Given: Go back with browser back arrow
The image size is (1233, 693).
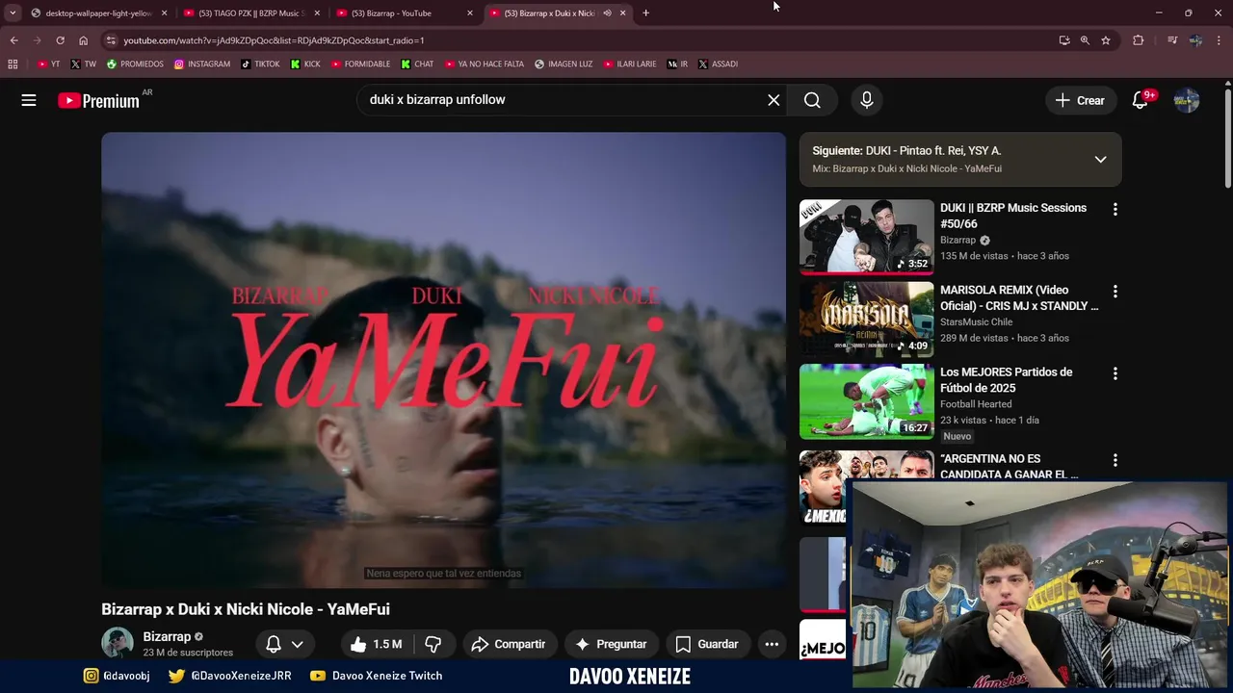Looking at the screenshot, I should pyautogui.click(x=13, y=40).
